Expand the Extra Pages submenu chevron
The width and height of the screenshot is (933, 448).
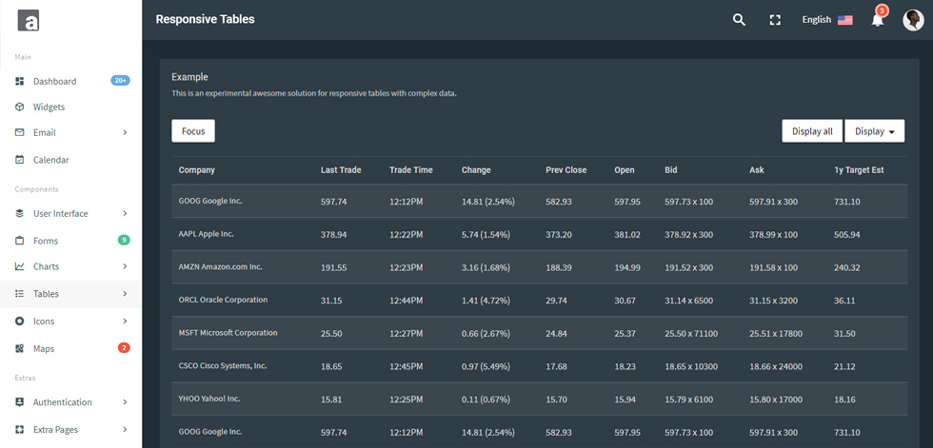click(x=125, y=430)
